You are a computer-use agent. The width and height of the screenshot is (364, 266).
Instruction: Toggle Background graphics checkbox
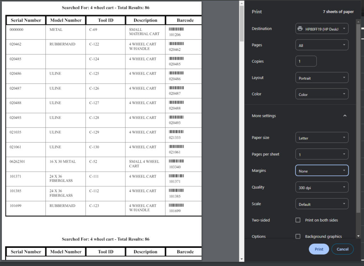(298, 237)
